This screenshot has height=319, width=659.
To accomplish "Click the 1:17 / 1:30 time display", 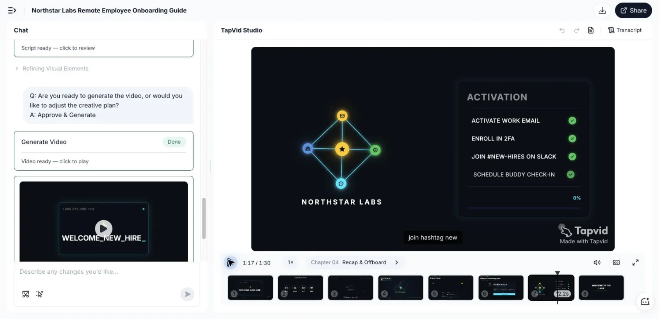I will [x=257, y=263].
